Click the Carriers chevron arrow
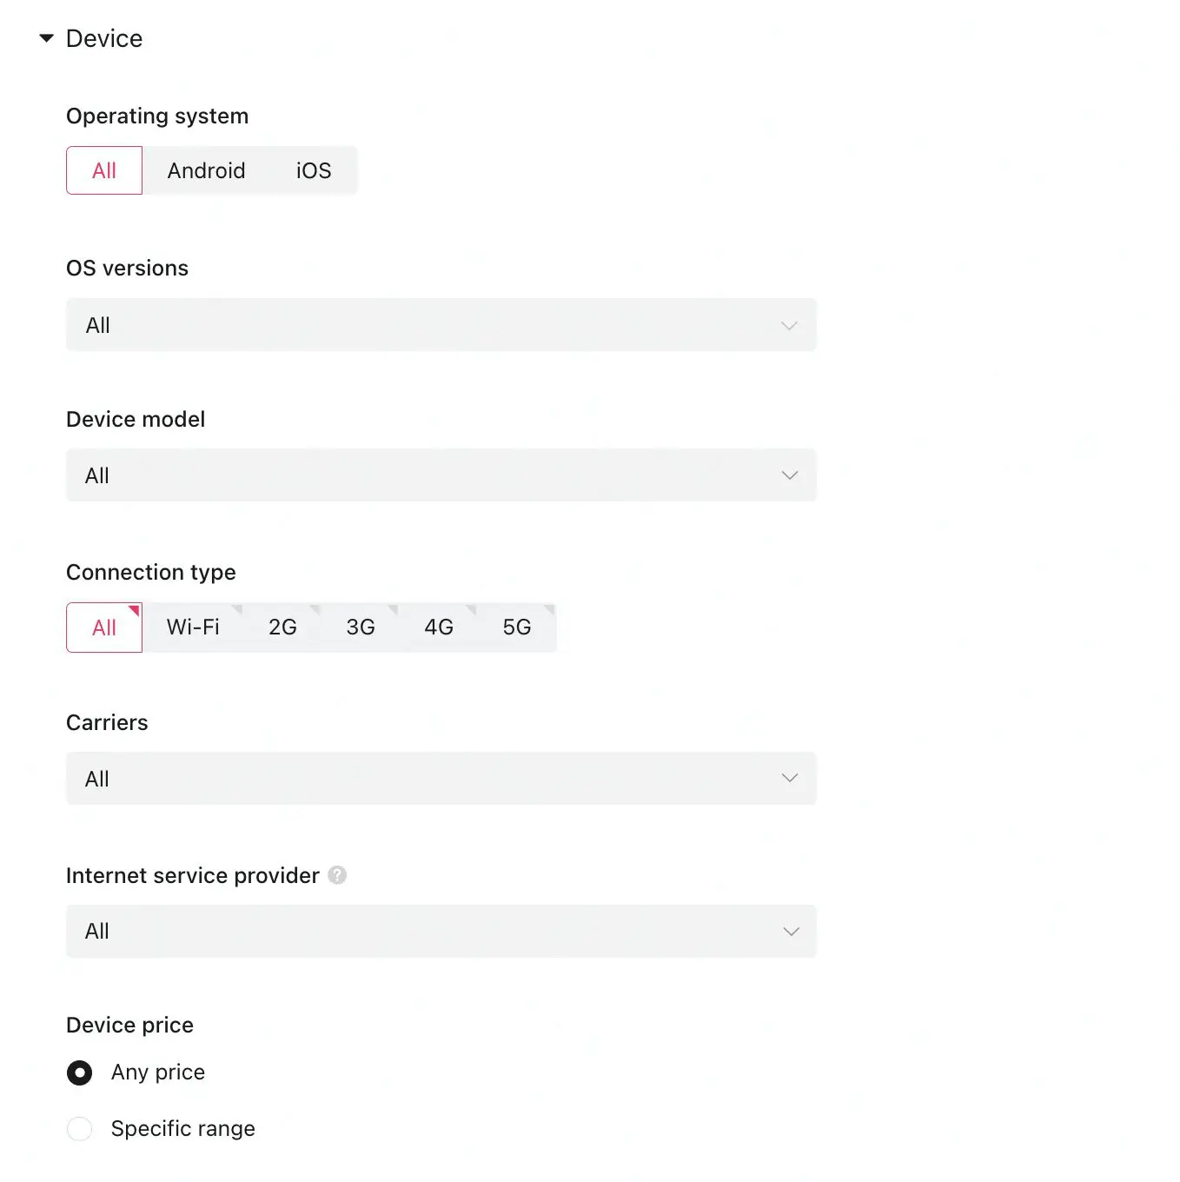The image size is (1180, 1182). pyautogui.click(x=789, y=778)
